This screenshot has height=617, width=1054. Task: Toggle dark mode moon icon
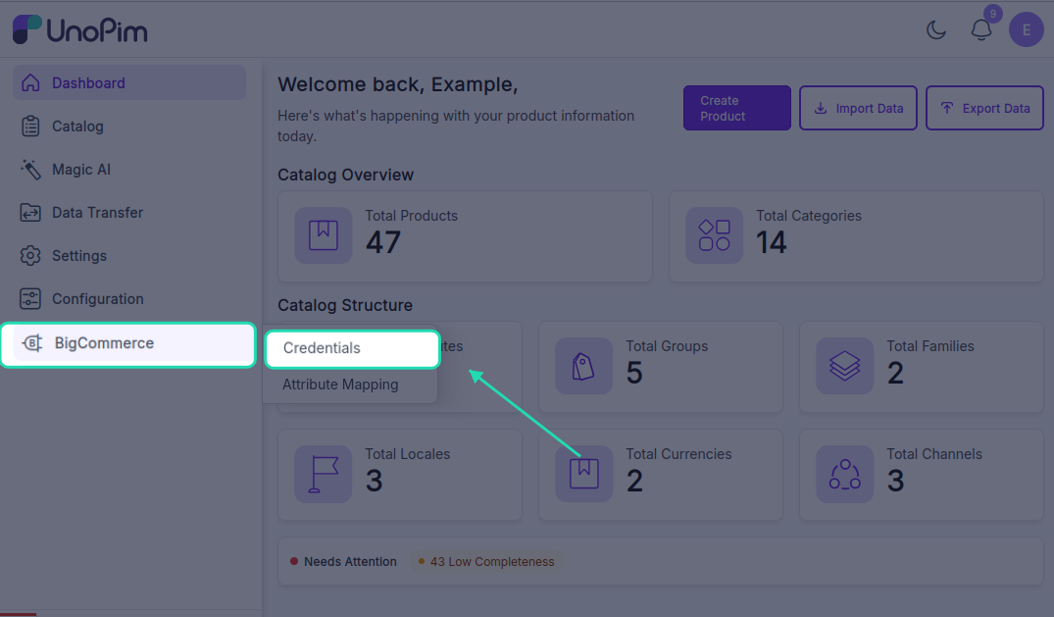tap(936, 29)
